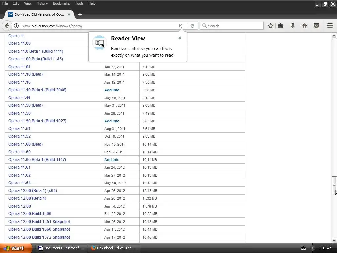Dismiss the Reader View popup
Screen dimensions: 337x253
coord(180,38)
